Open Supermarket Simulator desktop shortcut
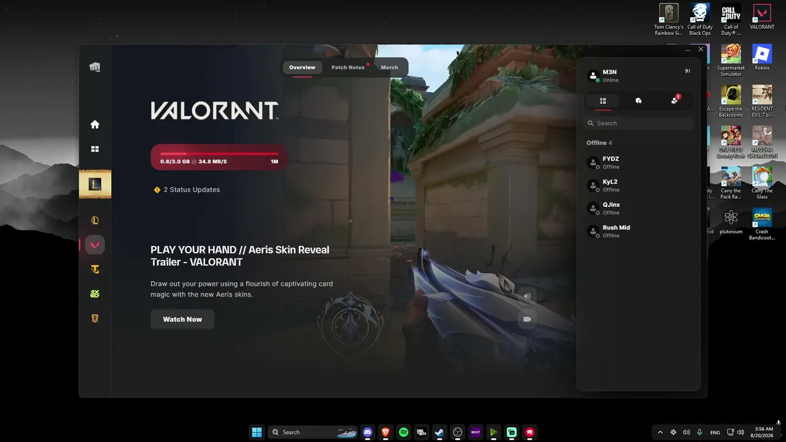The image size is (786, 442). [731, 60]
